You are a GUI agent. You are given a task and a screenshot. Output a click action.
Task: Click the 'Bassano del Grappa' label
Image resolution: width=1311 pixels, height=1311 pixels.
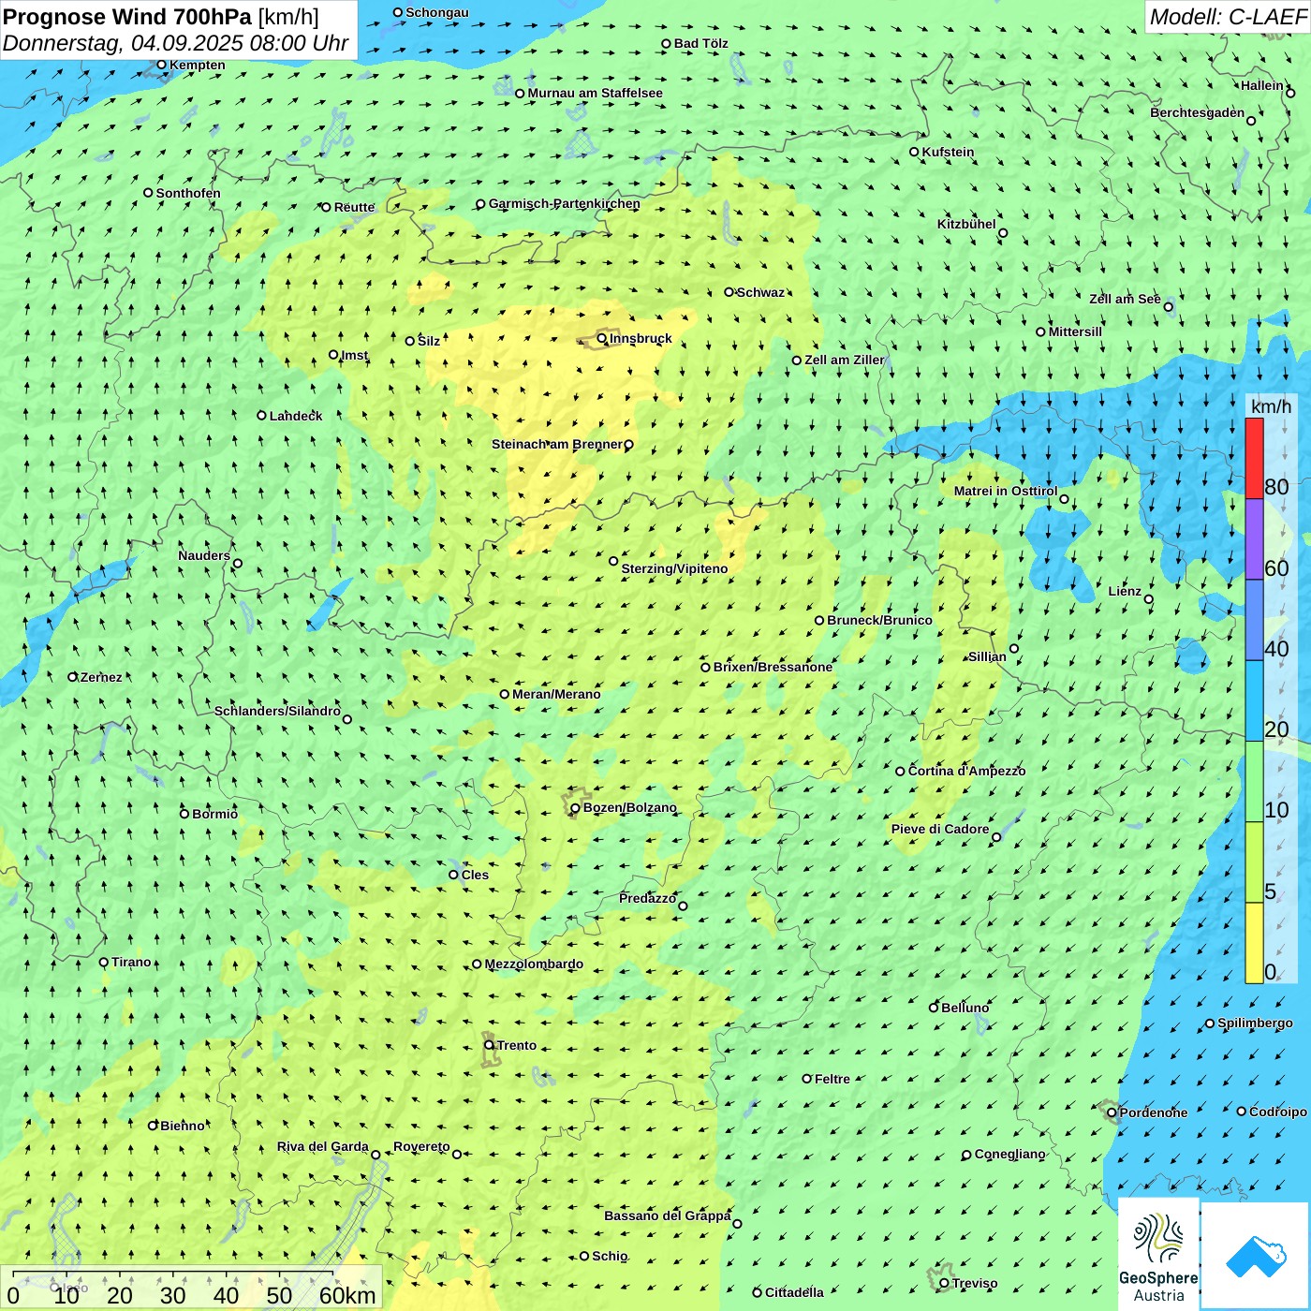pyautogui.click(x=668, y=1215)
